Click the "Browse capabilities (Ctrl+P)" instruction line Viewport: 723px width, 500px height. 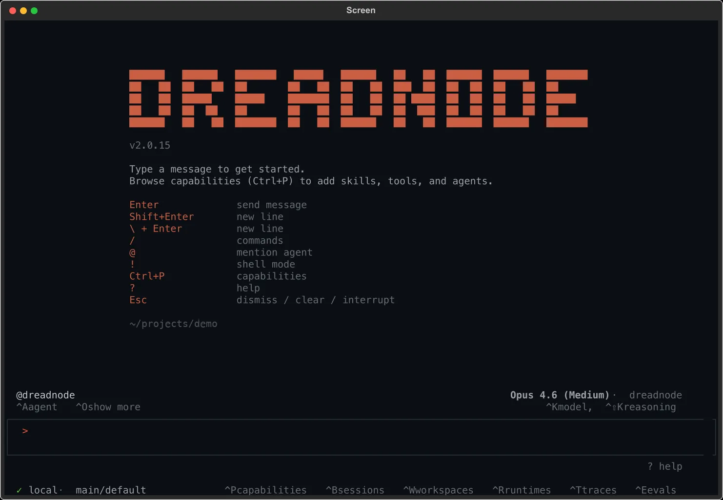click(311, 181)
